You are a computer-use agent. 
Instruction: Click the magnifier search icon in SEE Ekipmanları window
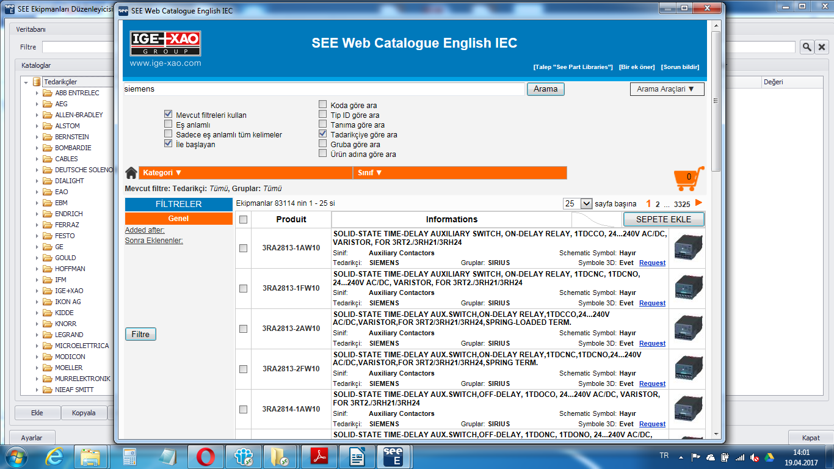pyautogui.click(x=807, y=47)
